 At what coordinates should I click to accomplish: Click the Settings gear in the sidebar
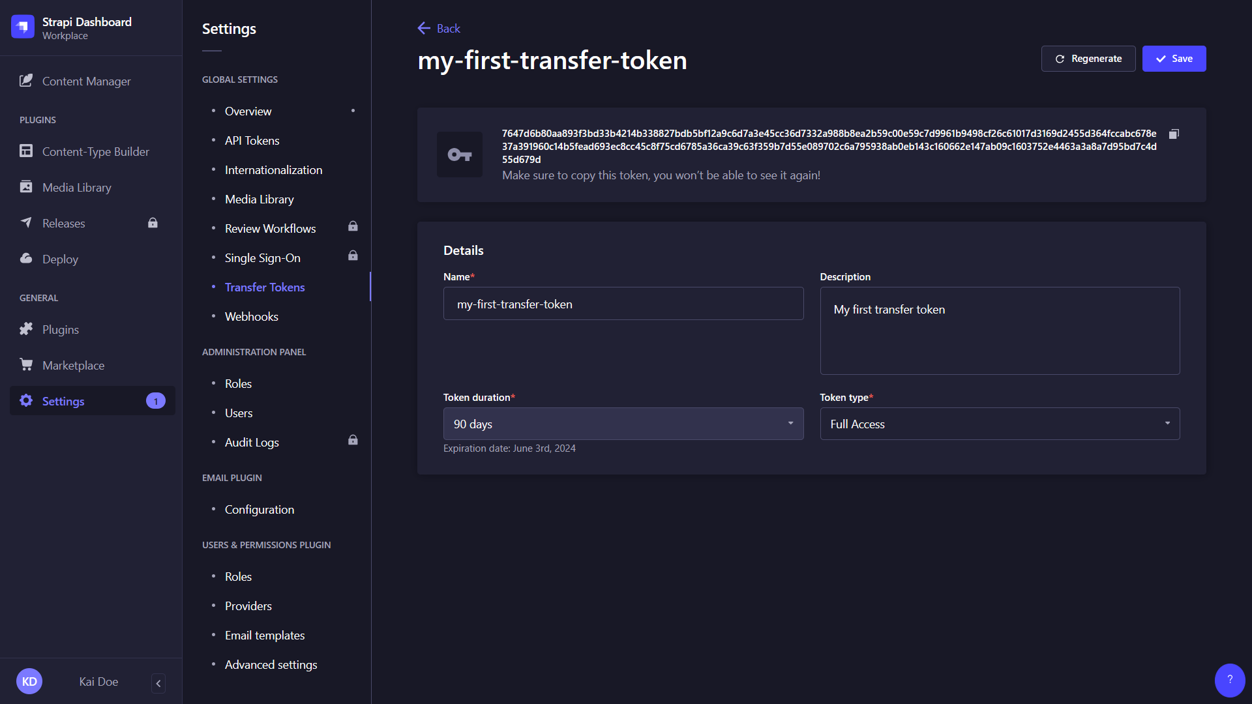63,401
